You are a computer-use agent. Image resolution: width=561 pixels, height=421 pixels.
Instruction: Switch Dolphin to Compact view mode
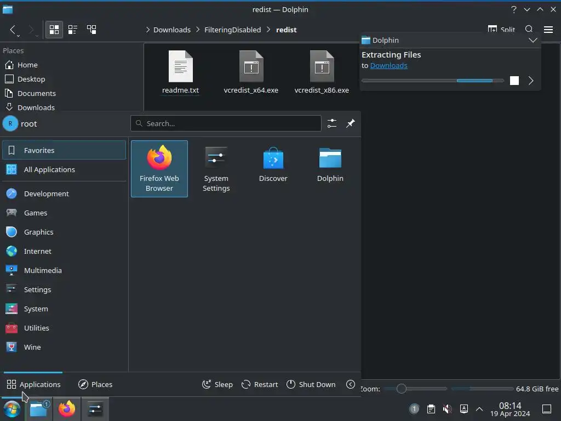[73, 30]
